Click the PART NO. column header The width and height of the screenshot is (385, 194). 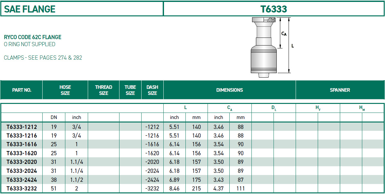click(22, 90)
